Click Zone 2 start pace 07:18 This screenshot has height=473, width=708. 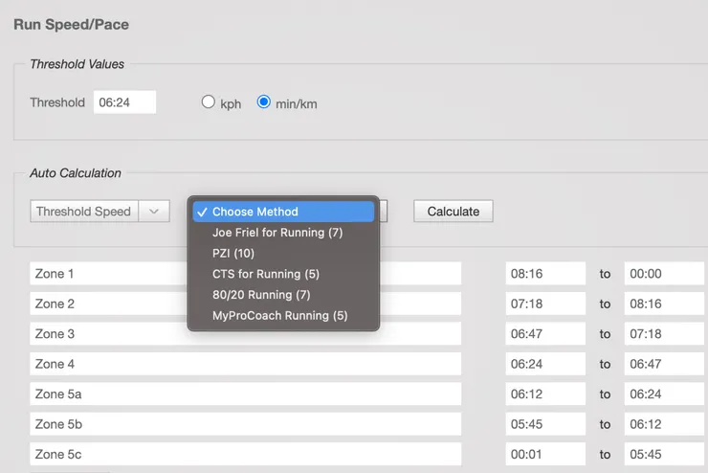click(x=545, y=304)
